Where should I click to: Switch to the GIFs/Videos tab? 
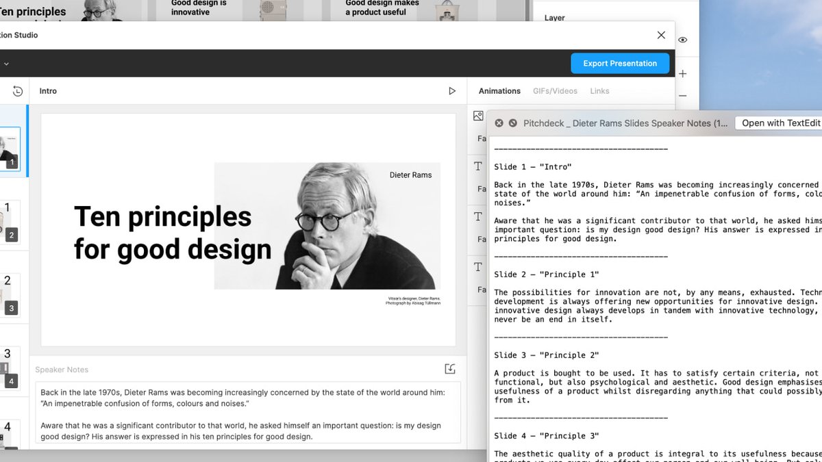coord(555,91)
